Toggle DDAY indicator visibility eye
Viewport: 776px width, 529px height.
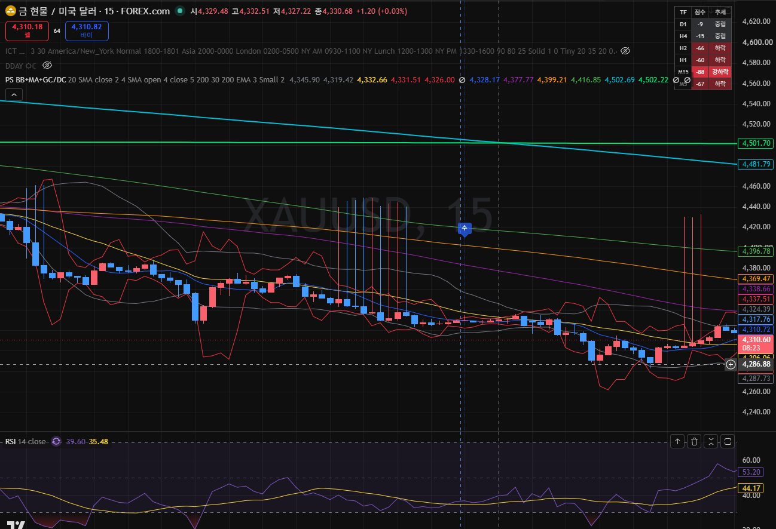(x=48, y=65)
